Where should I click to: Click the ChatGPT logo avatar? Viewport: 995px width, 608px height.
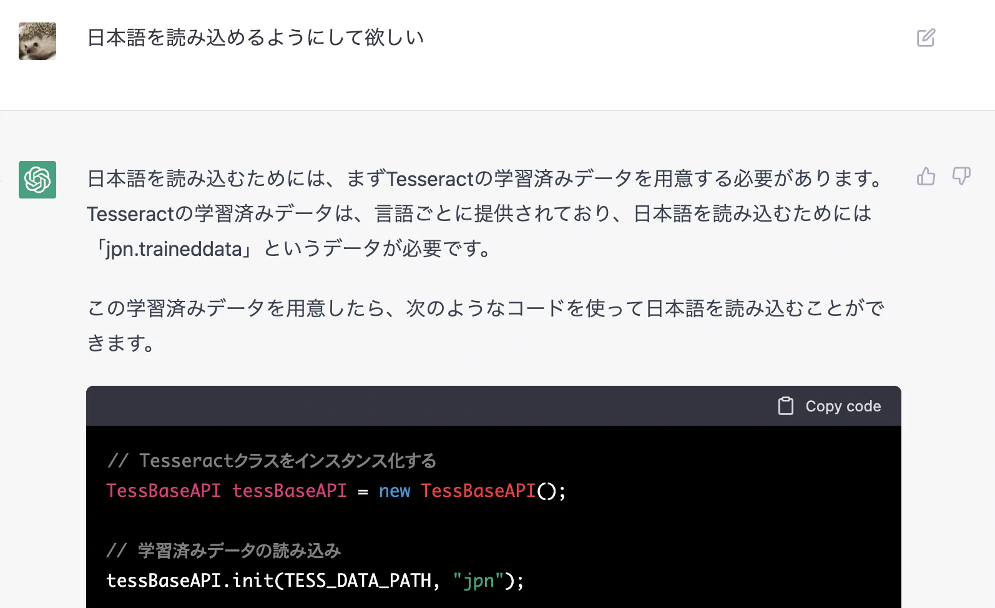coord(37,180)
